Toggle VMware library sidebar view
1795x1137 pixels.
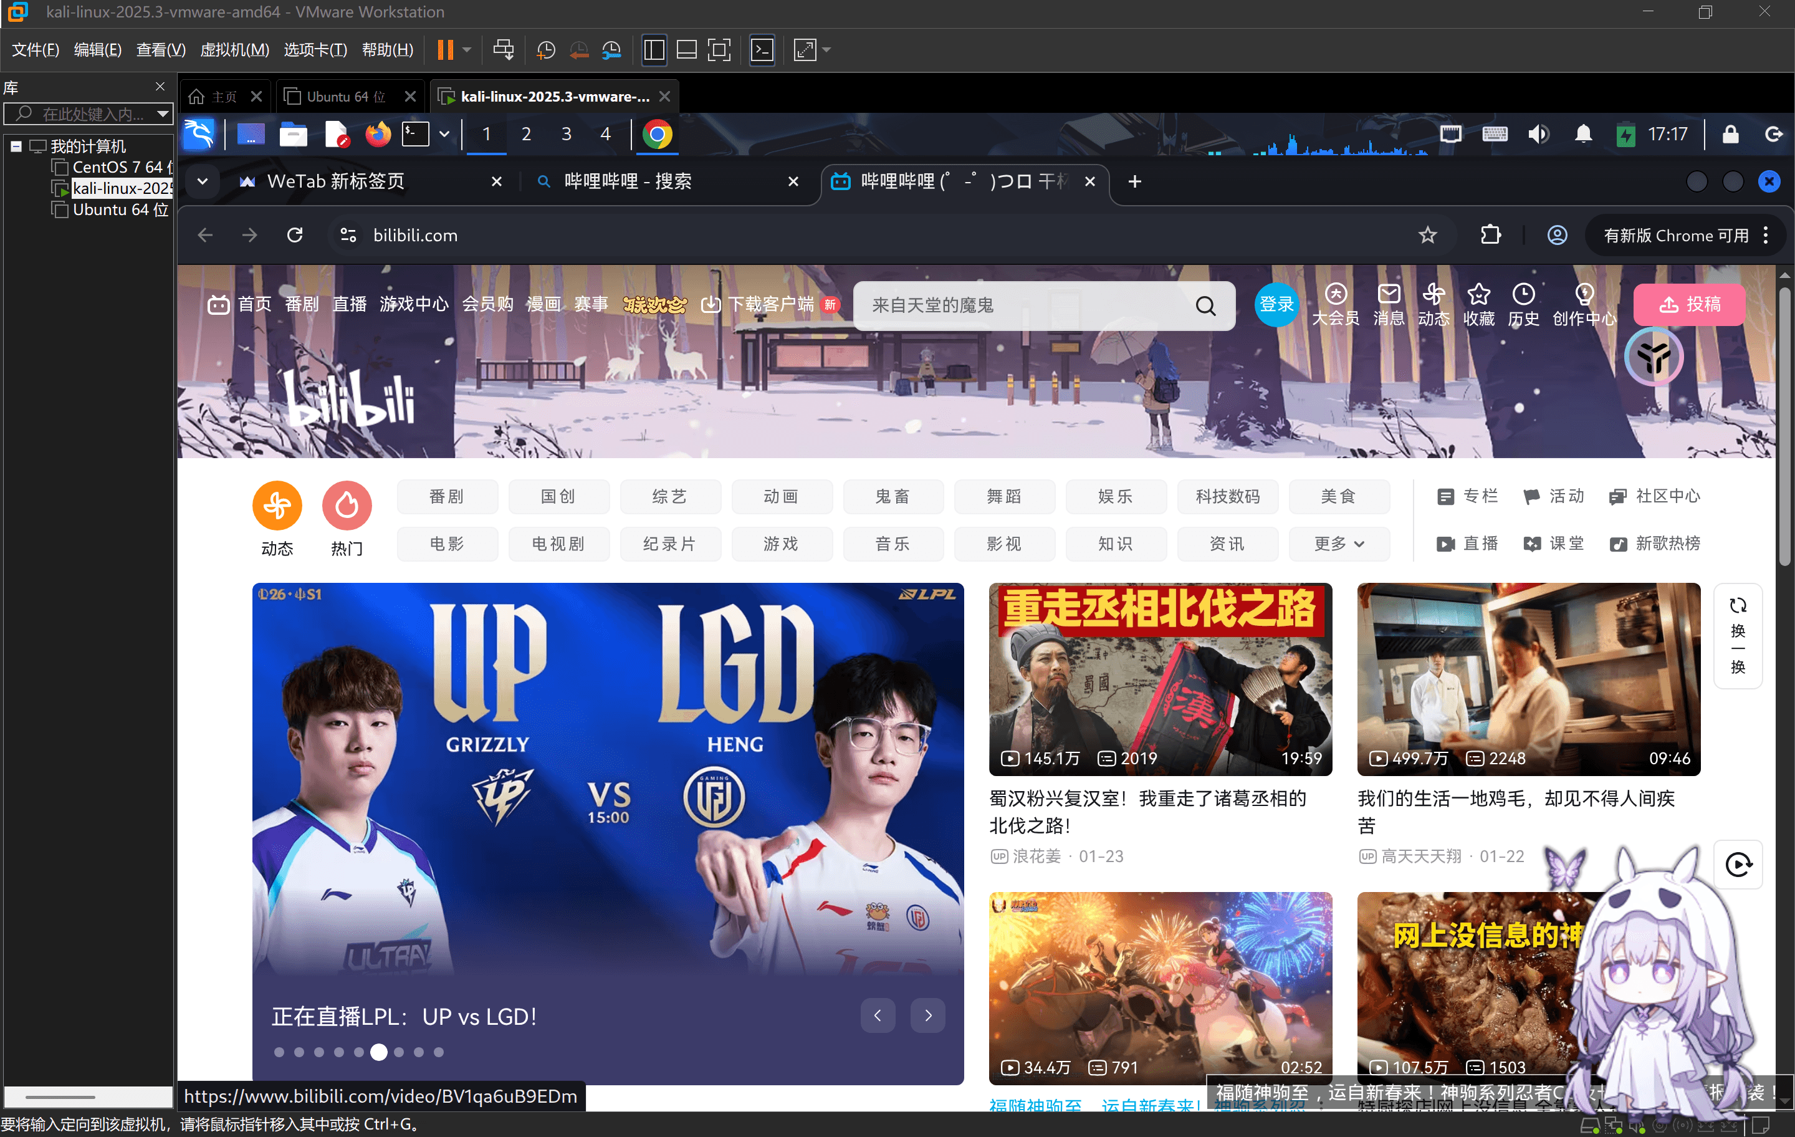(654, 50)
